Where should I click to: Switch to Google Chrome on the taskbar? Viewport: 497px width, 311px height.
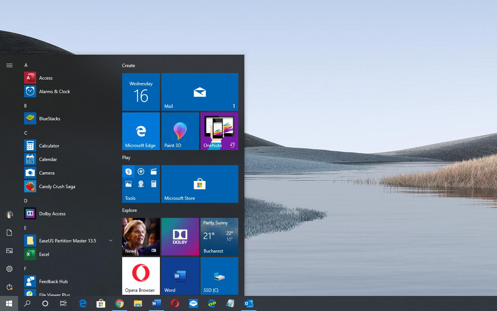(120, 303)
